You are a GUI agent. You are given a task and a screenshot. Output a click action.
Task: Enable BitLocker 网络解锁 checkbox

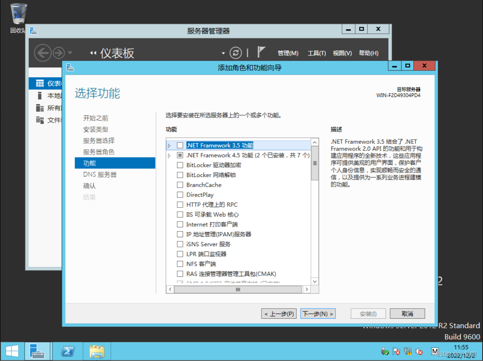tap(180, 175)
